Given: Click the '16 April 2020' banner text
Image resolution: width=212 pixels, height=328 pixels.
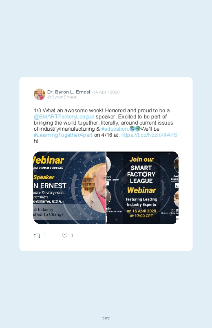Looking at the screenshot, I should 141,211.
